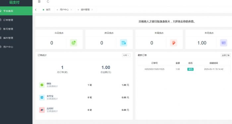This screenshot has width=232, height=124.
Task: Close the 插件管理 tab
Action: click(92, 10)
